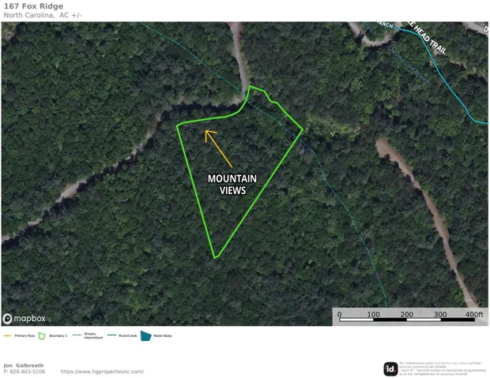Click the 167 Fox Ridge title
490x378 pixels.
(x=33, y=6)
